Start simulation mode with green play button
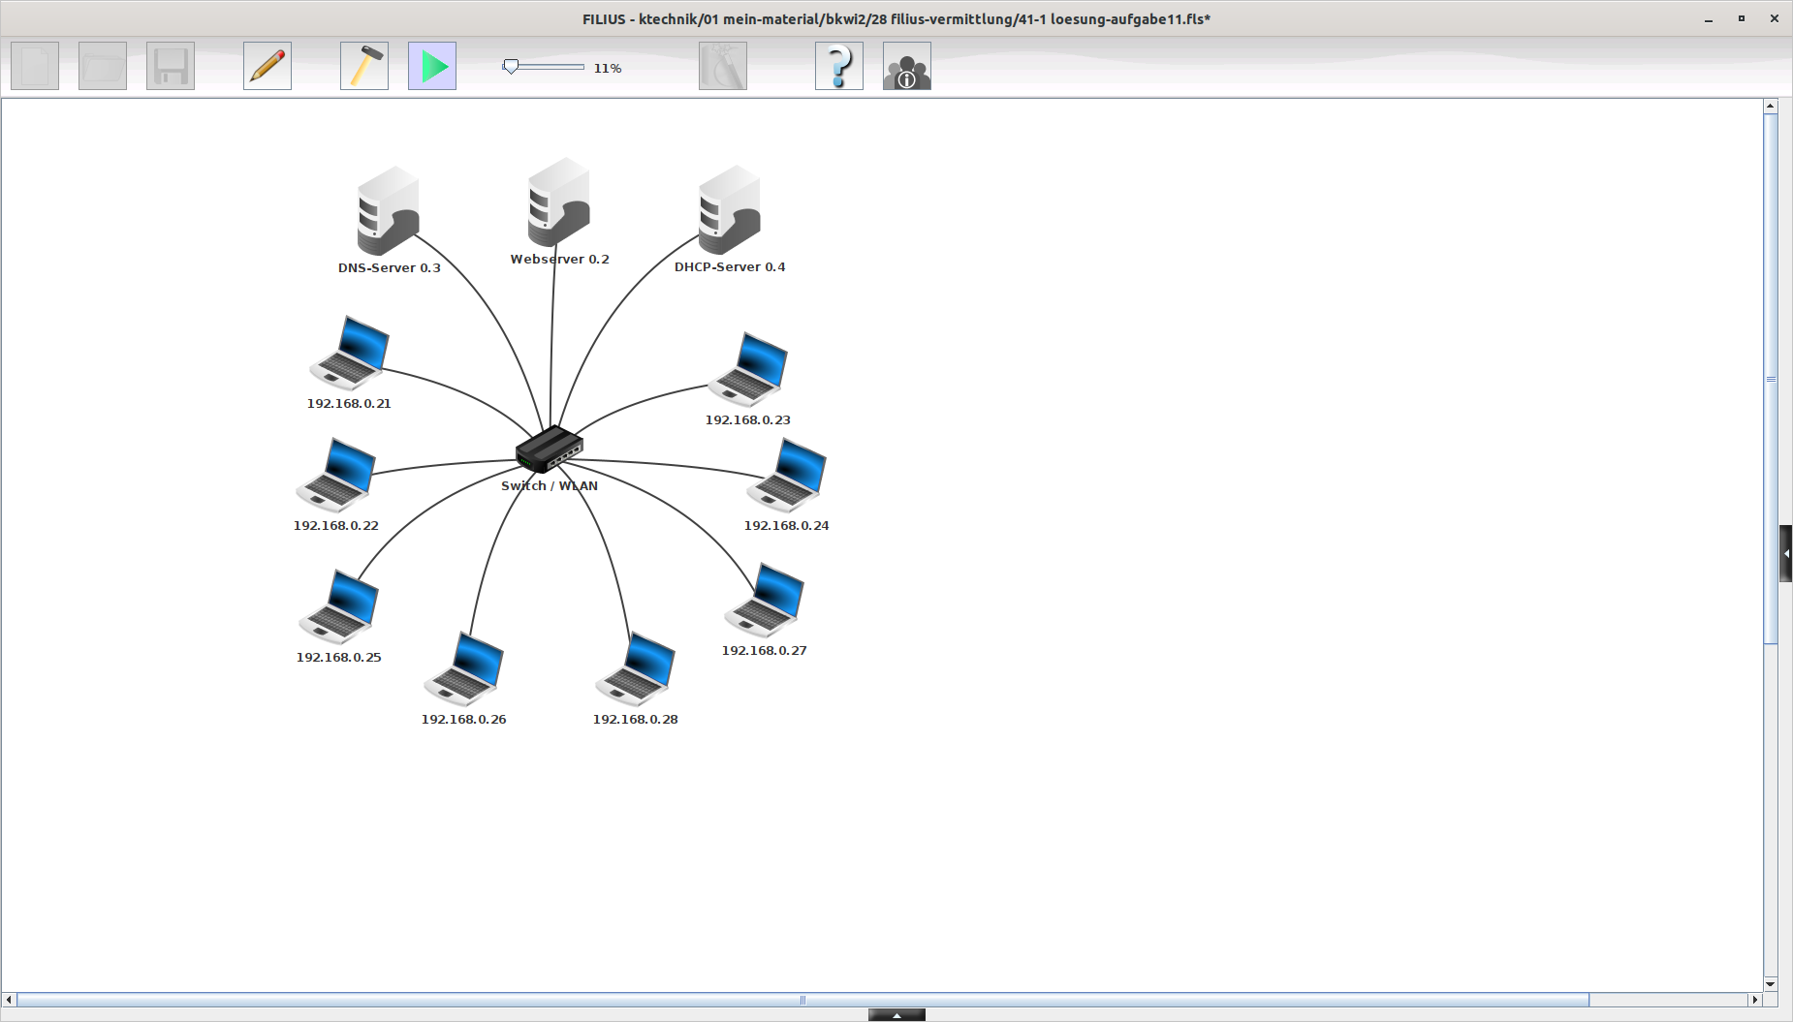Screen dimensions: 1793x1022 [432, 67]
